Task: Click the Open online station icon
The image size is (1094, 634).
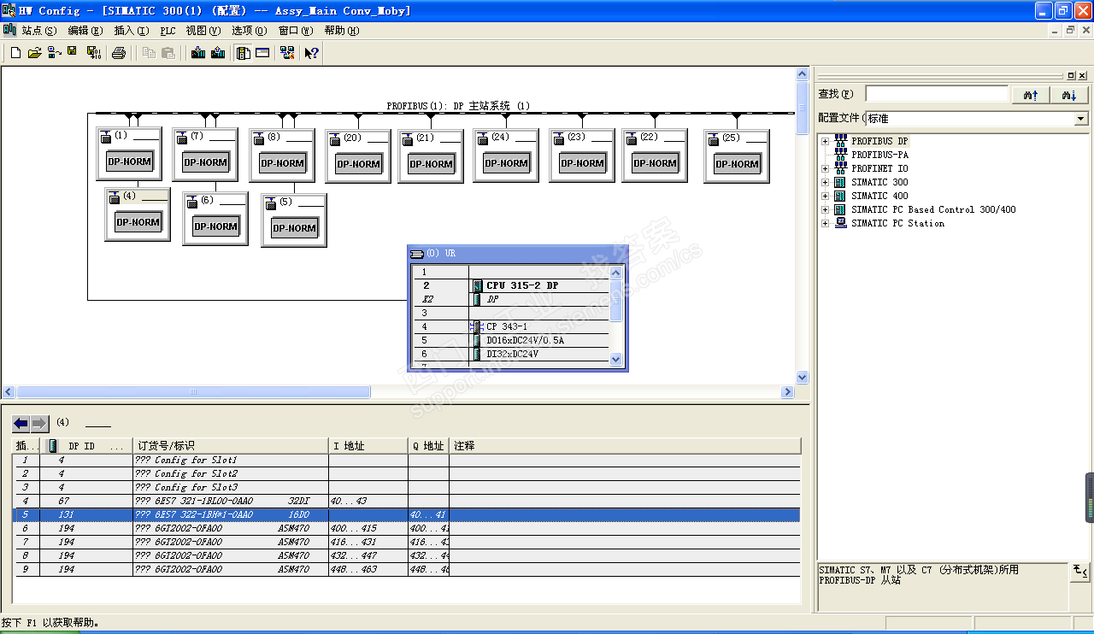Action: 54,53
